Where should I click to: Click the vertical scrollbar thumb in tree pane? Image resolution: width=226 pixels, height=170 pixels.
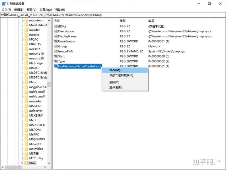49,85
